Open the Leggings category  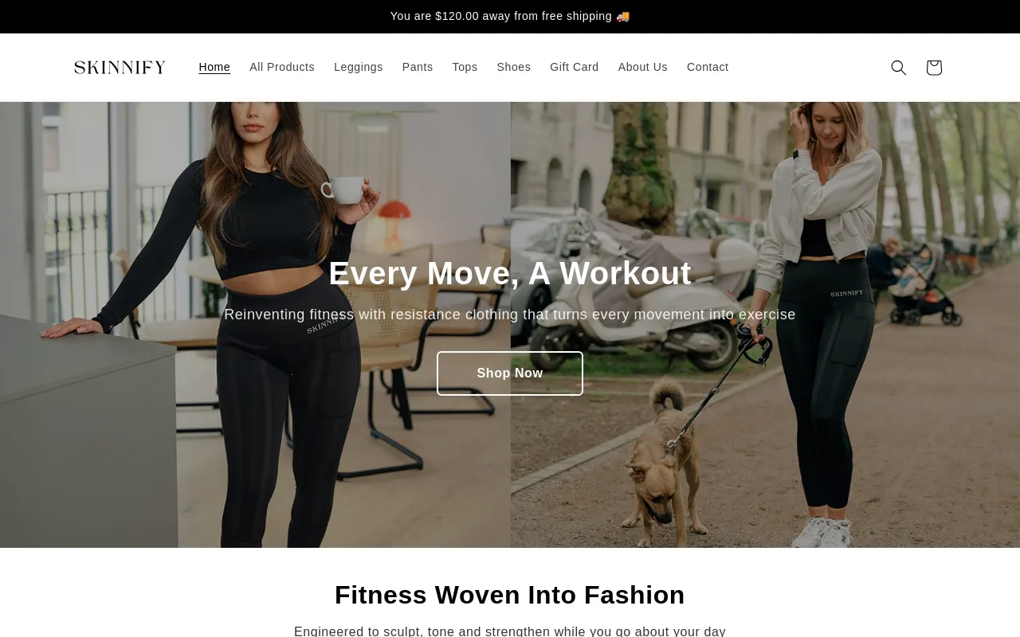359,67
